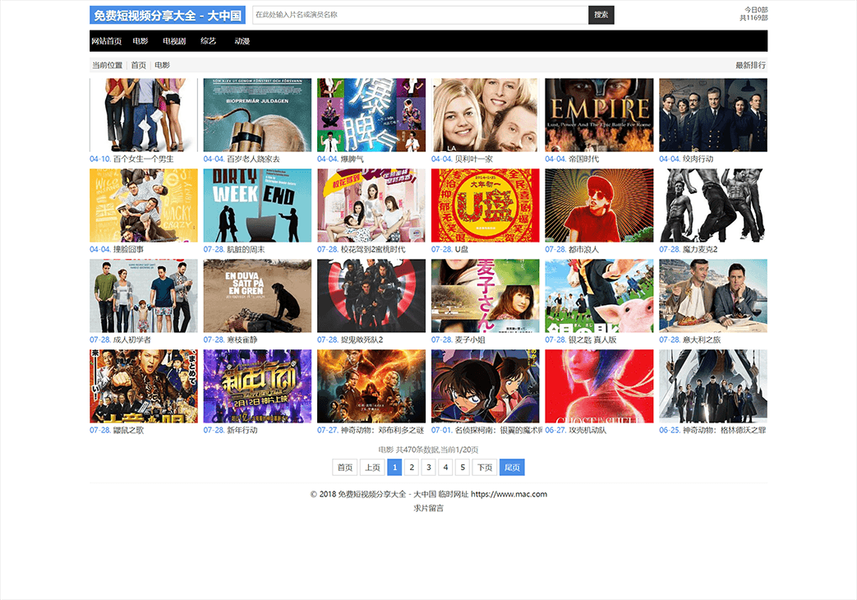Go to page 2 of results
The width and height of the screenshot is (857, 600).
[x=412, y=468]
